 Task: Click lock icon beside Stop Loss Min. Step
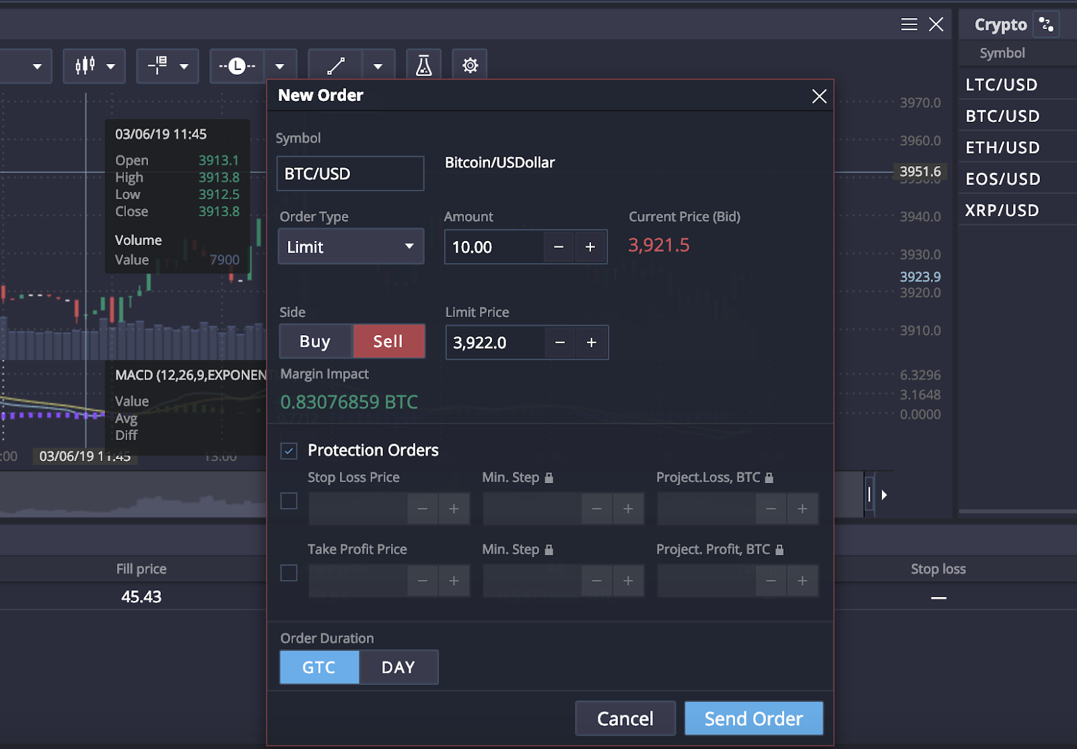pos(549,477)
